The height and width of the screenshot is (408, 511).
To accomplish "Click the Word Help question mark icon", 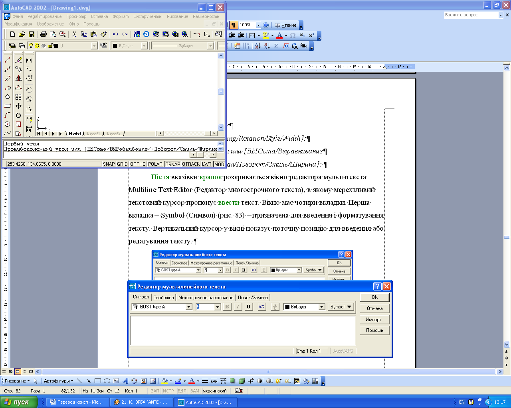I will [x=266, y=25].
